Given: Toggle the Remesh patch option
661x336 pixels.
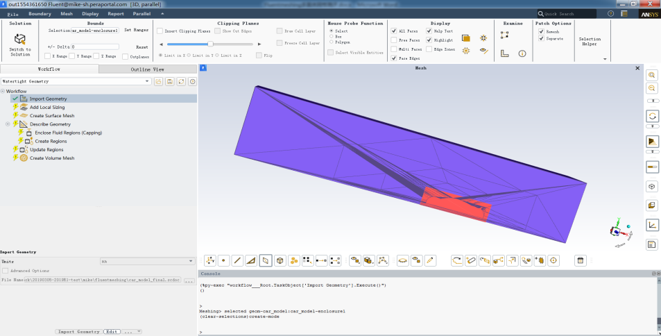Looking at the screenshot, I should (x=541, y=31).
